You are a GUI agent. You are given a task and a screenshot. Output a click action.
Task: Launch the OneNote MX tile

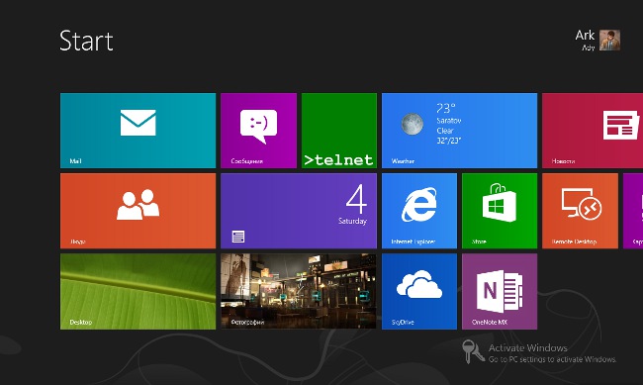pyautogui.click(x=500, y=291)
